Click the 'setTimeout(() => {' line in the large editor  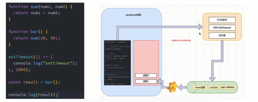coord(30,57)
